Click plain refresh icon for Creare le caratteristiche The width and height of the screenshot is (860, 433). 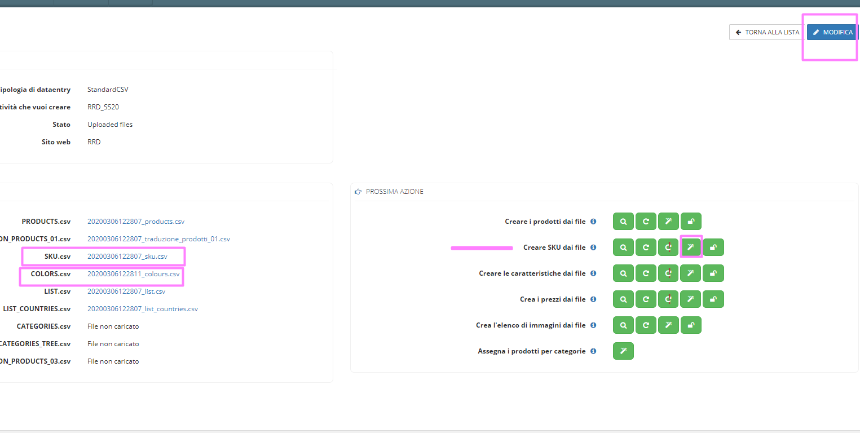[x=646, y=273]
